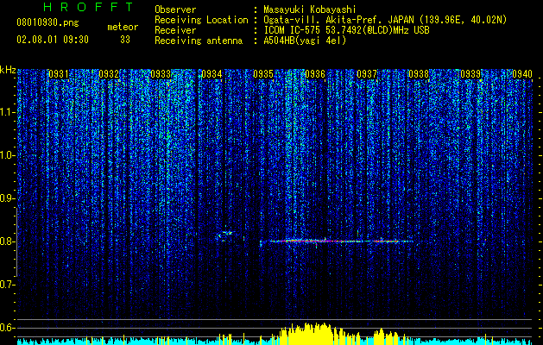Click the small echo blob near 0934
Image resolution: width=543 pixels, height=345 pixels.
[x=225, y=235]
